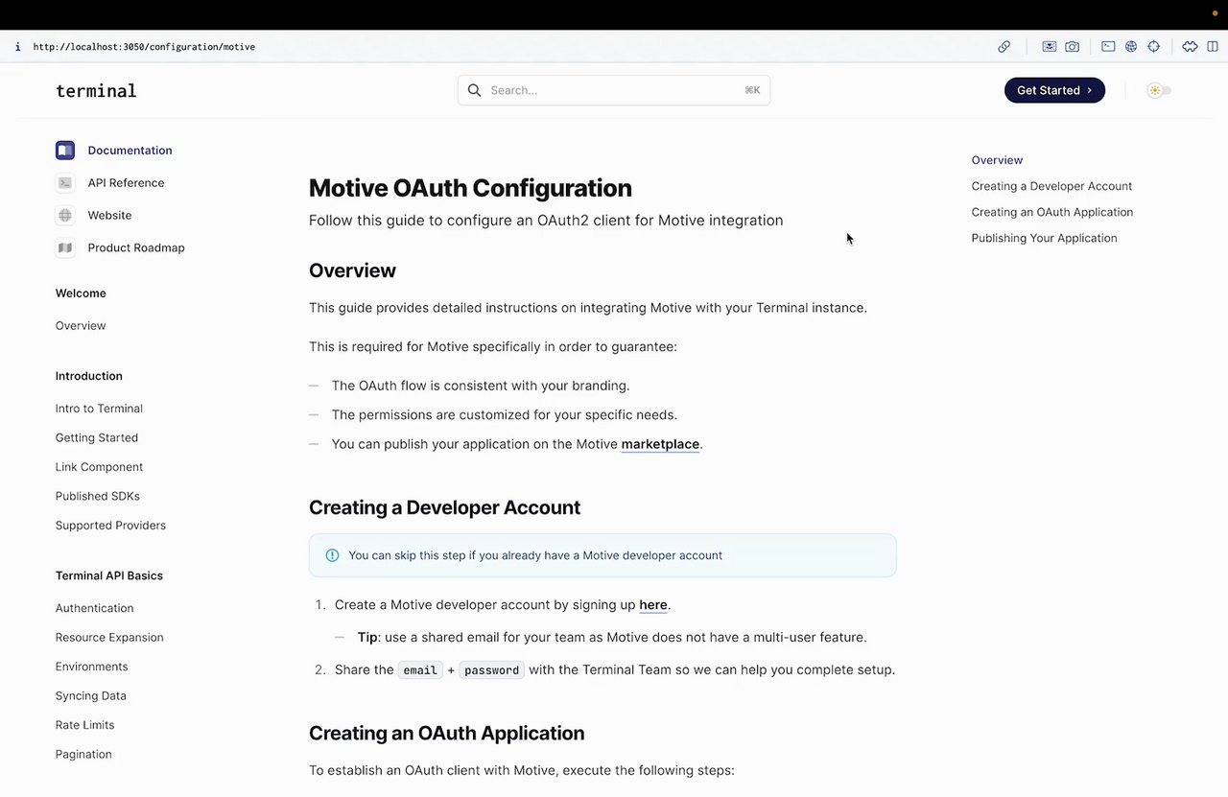
Task: Open the Syncing Data page
Action: tap(91, 696)
